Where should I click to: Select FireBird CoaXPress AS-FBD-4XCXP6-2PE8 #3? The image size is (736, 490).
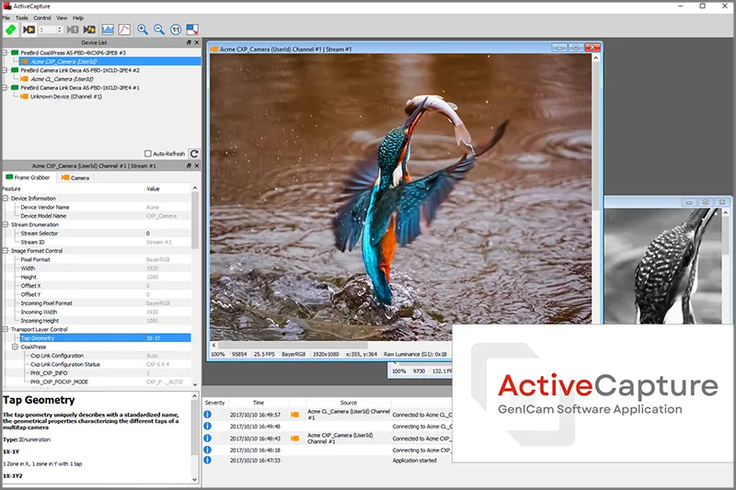point(73,52)
